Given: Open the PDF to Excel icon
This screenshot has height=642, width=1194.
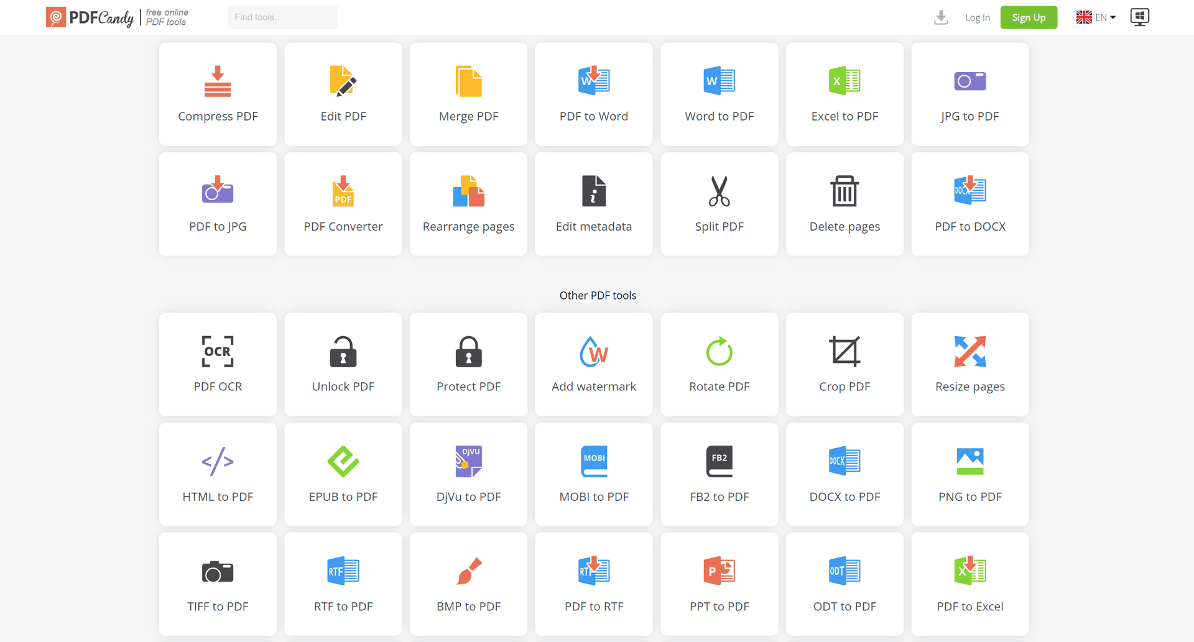Looking at the screenshot, I should pyautogui.click(x=970, y=571).
